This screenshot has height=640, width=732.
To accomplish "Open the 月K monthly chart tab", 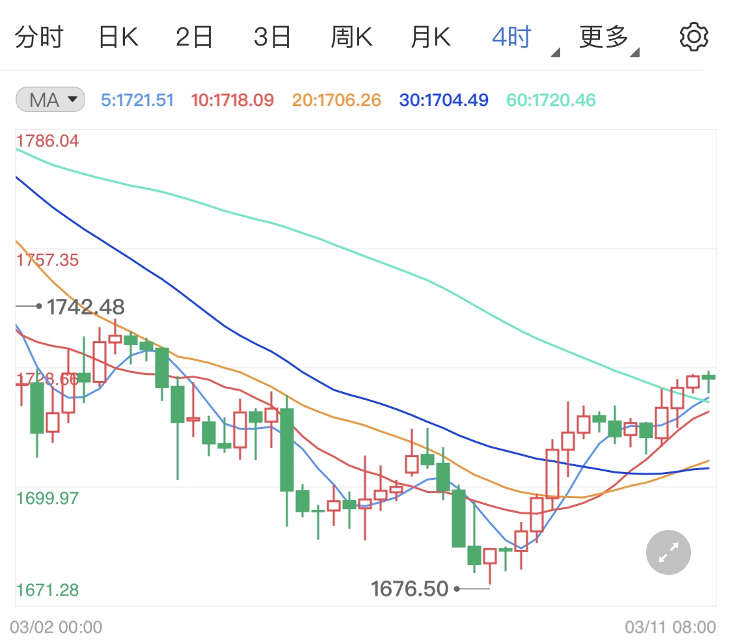I will 431,37.
